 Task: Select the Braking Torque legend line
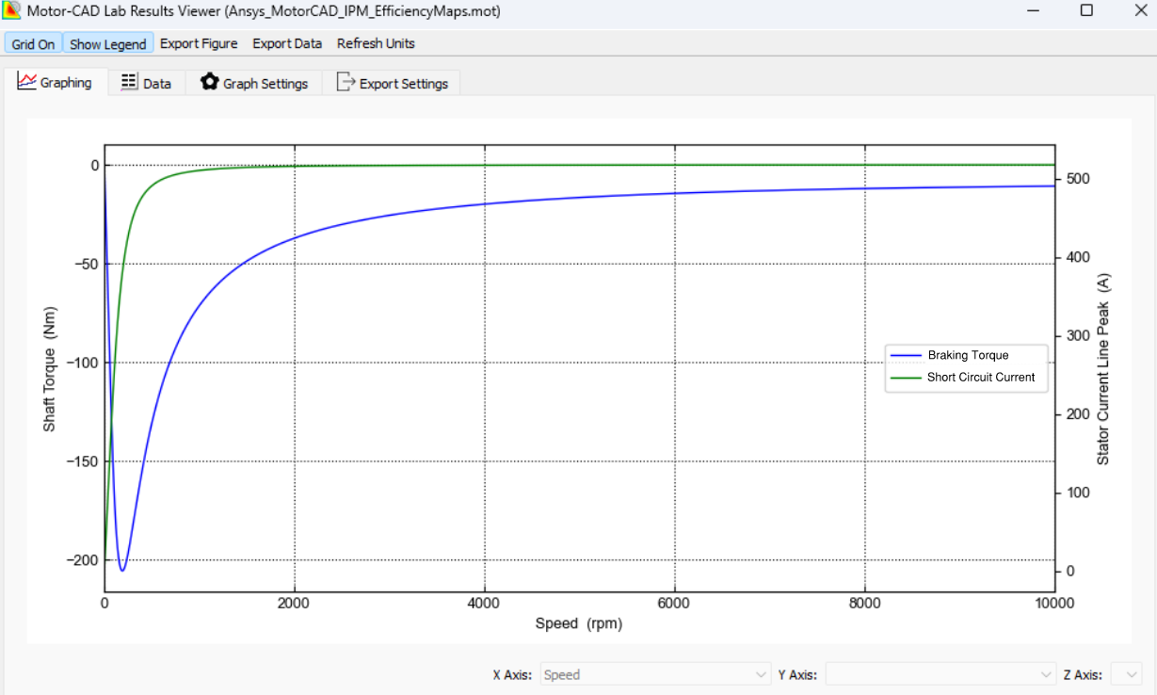click(x=907, y=355)
